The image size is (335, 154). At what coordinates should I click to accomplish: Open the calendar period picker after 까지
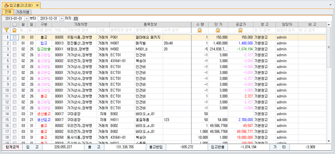(x=76, y=19)
